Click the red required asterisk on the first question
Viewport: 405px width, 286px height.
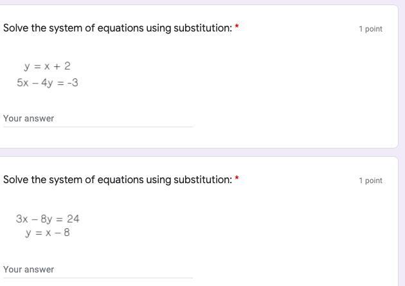click(237, 28)
